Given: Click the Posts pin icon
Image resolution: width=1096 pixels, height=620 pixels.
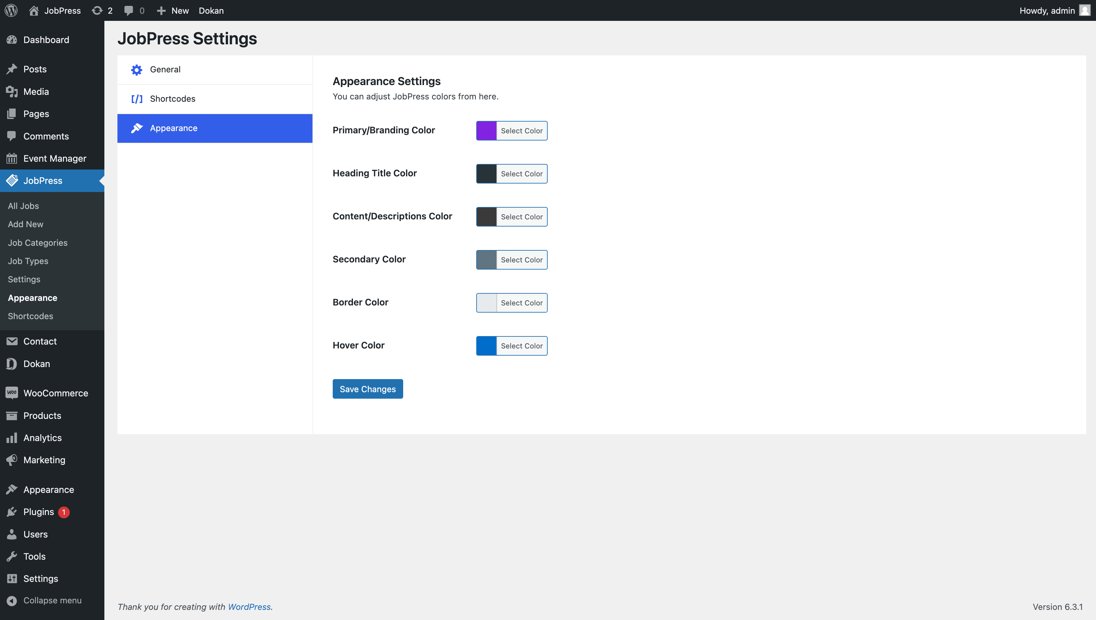Looking at the screenshot, I should click(12, 69).
